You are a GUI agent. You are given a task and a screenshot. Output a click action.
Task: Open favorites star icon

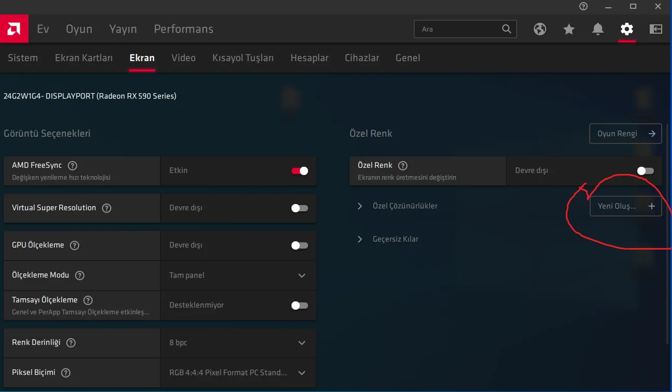click(x=569, y=29)
